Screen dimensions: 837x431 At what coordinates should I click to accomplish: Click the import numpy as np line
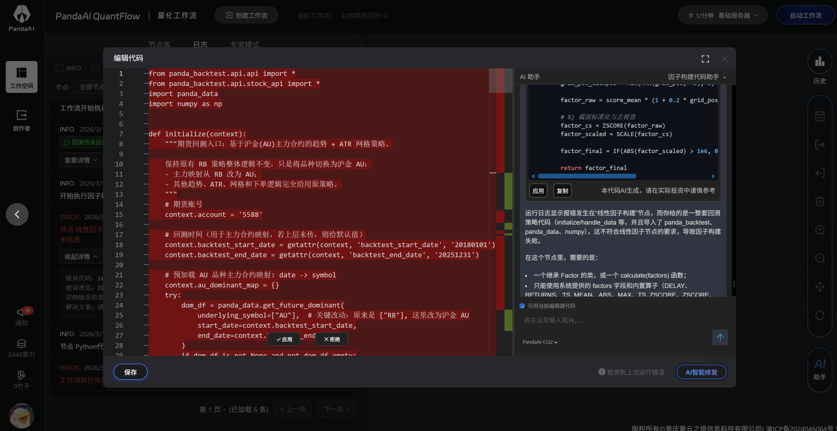pyautogui.click(x=185, y=104)
